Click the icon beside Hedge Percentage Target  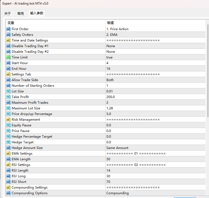[8, 137]
